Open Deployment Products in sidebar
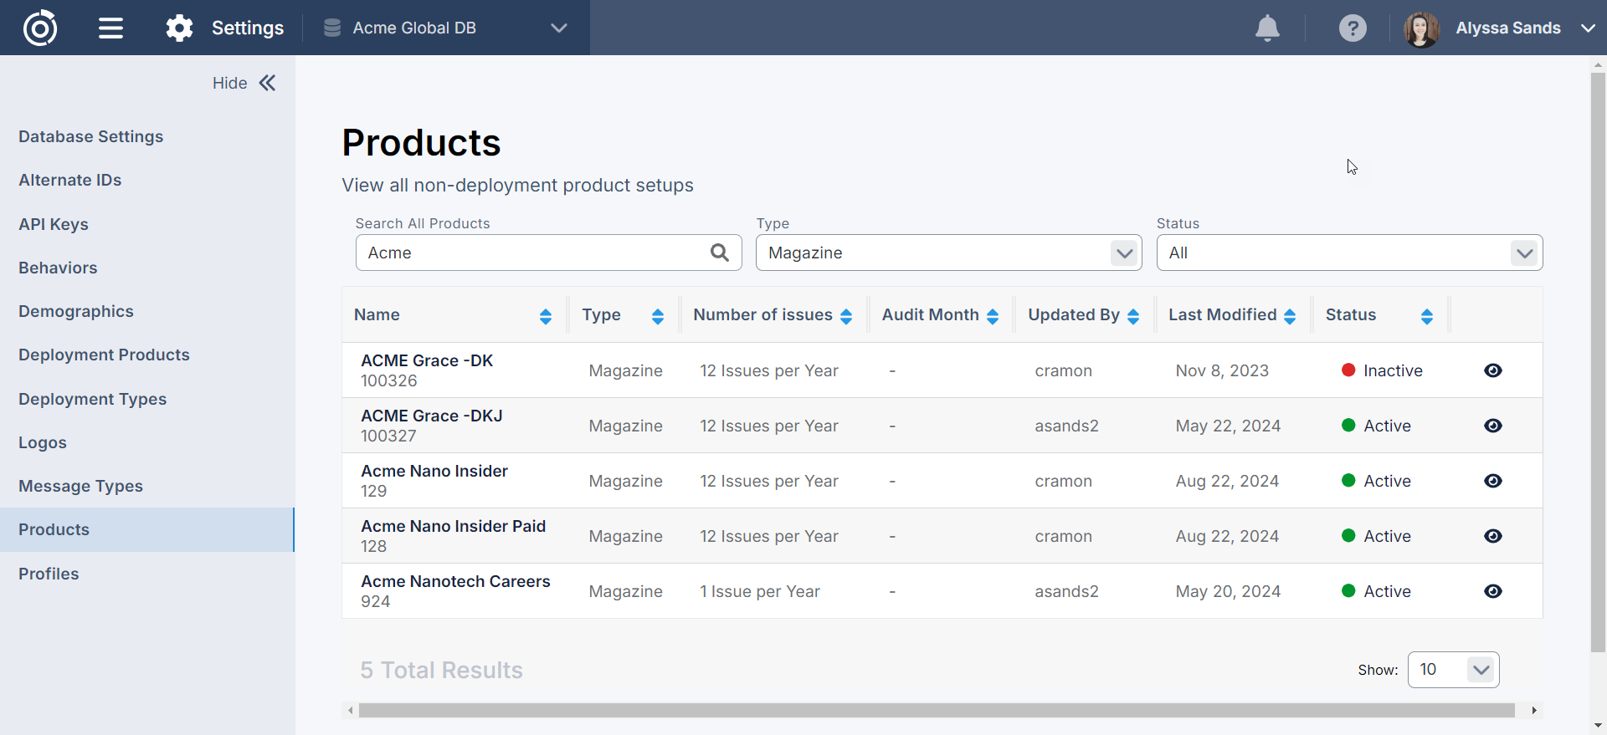Image resolution: width=1607 pixels, height=735 pixels. click(x=104, y=355)
